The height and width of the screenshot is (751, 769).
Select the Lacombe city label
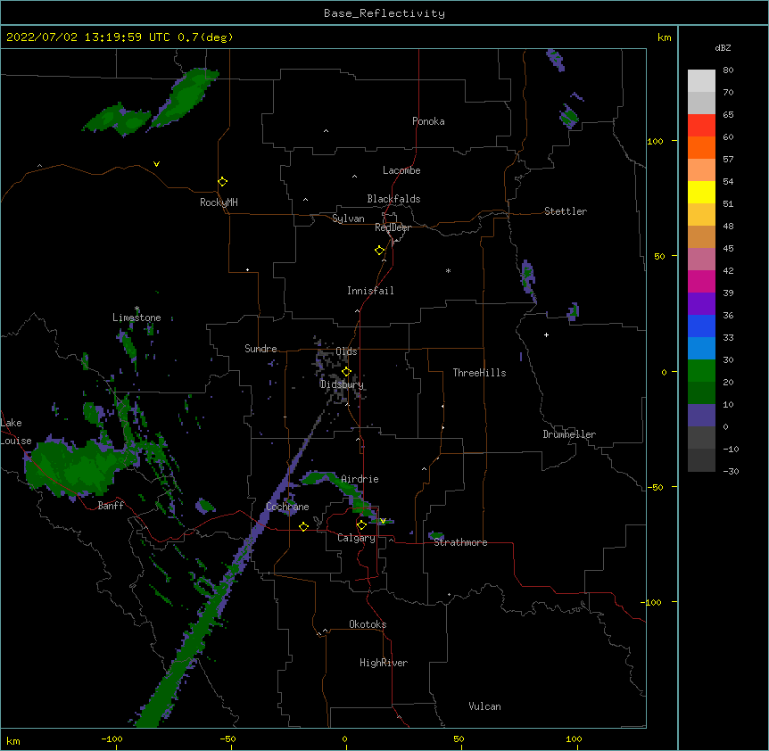pos(401,170)
